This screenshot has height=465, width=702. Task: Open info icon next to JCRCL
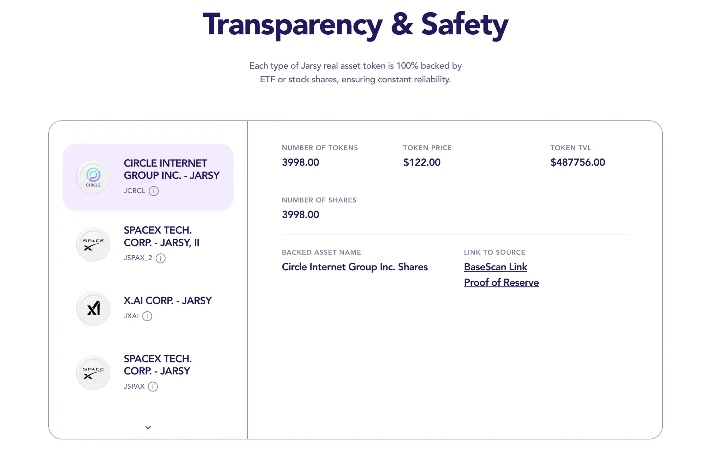tap(154, 191)
